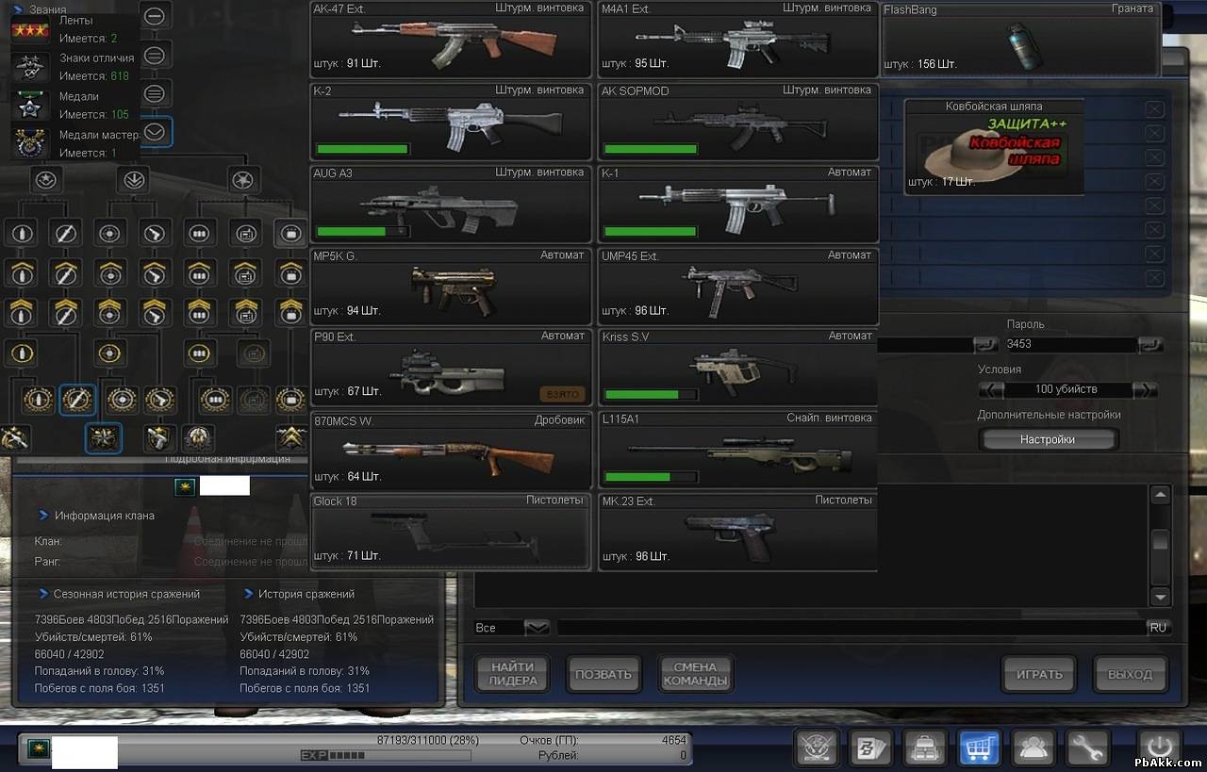Click the Медали star medal icon
The image size is (1207, 772).
30,105
